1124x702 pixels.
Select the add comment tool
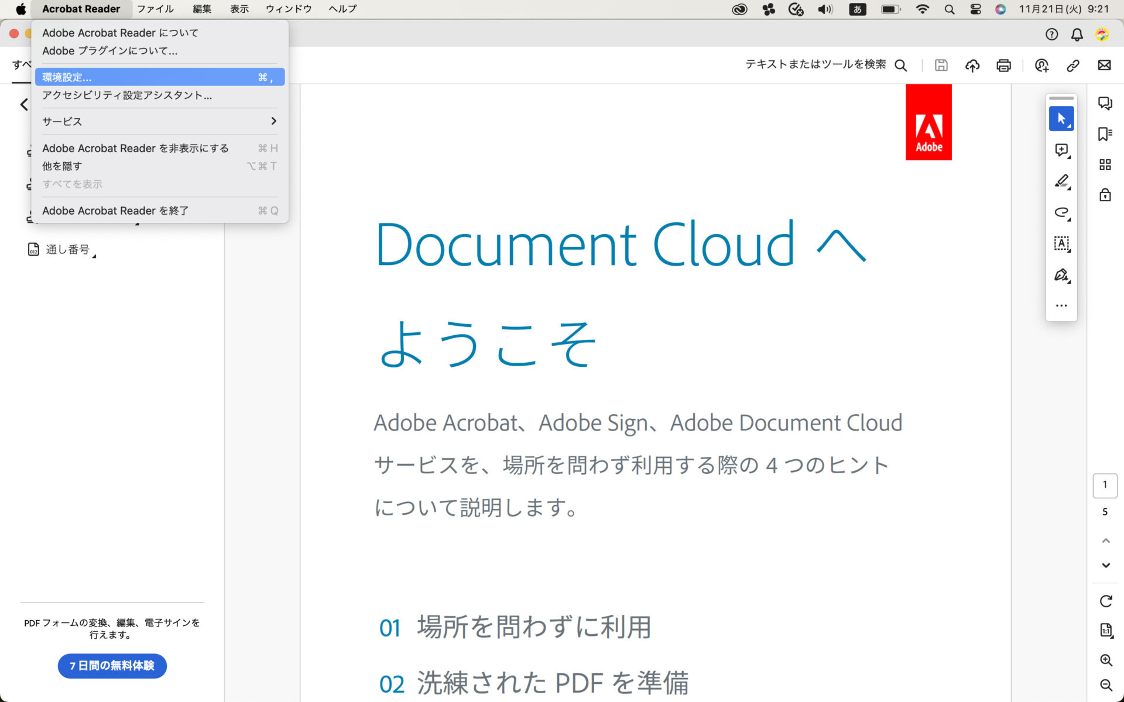pos(1061,150)
